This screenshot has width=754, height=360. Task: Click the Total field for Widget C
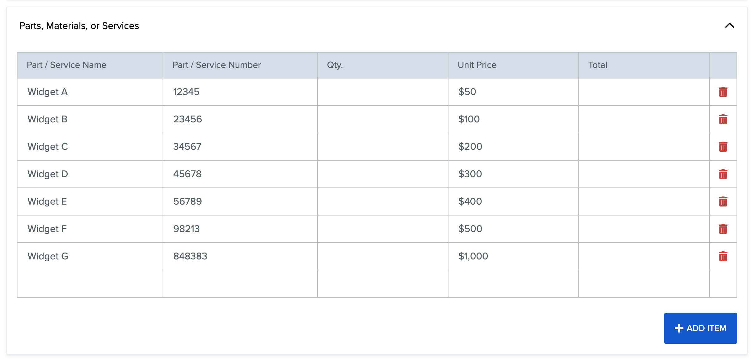click(x=644, y=147)
